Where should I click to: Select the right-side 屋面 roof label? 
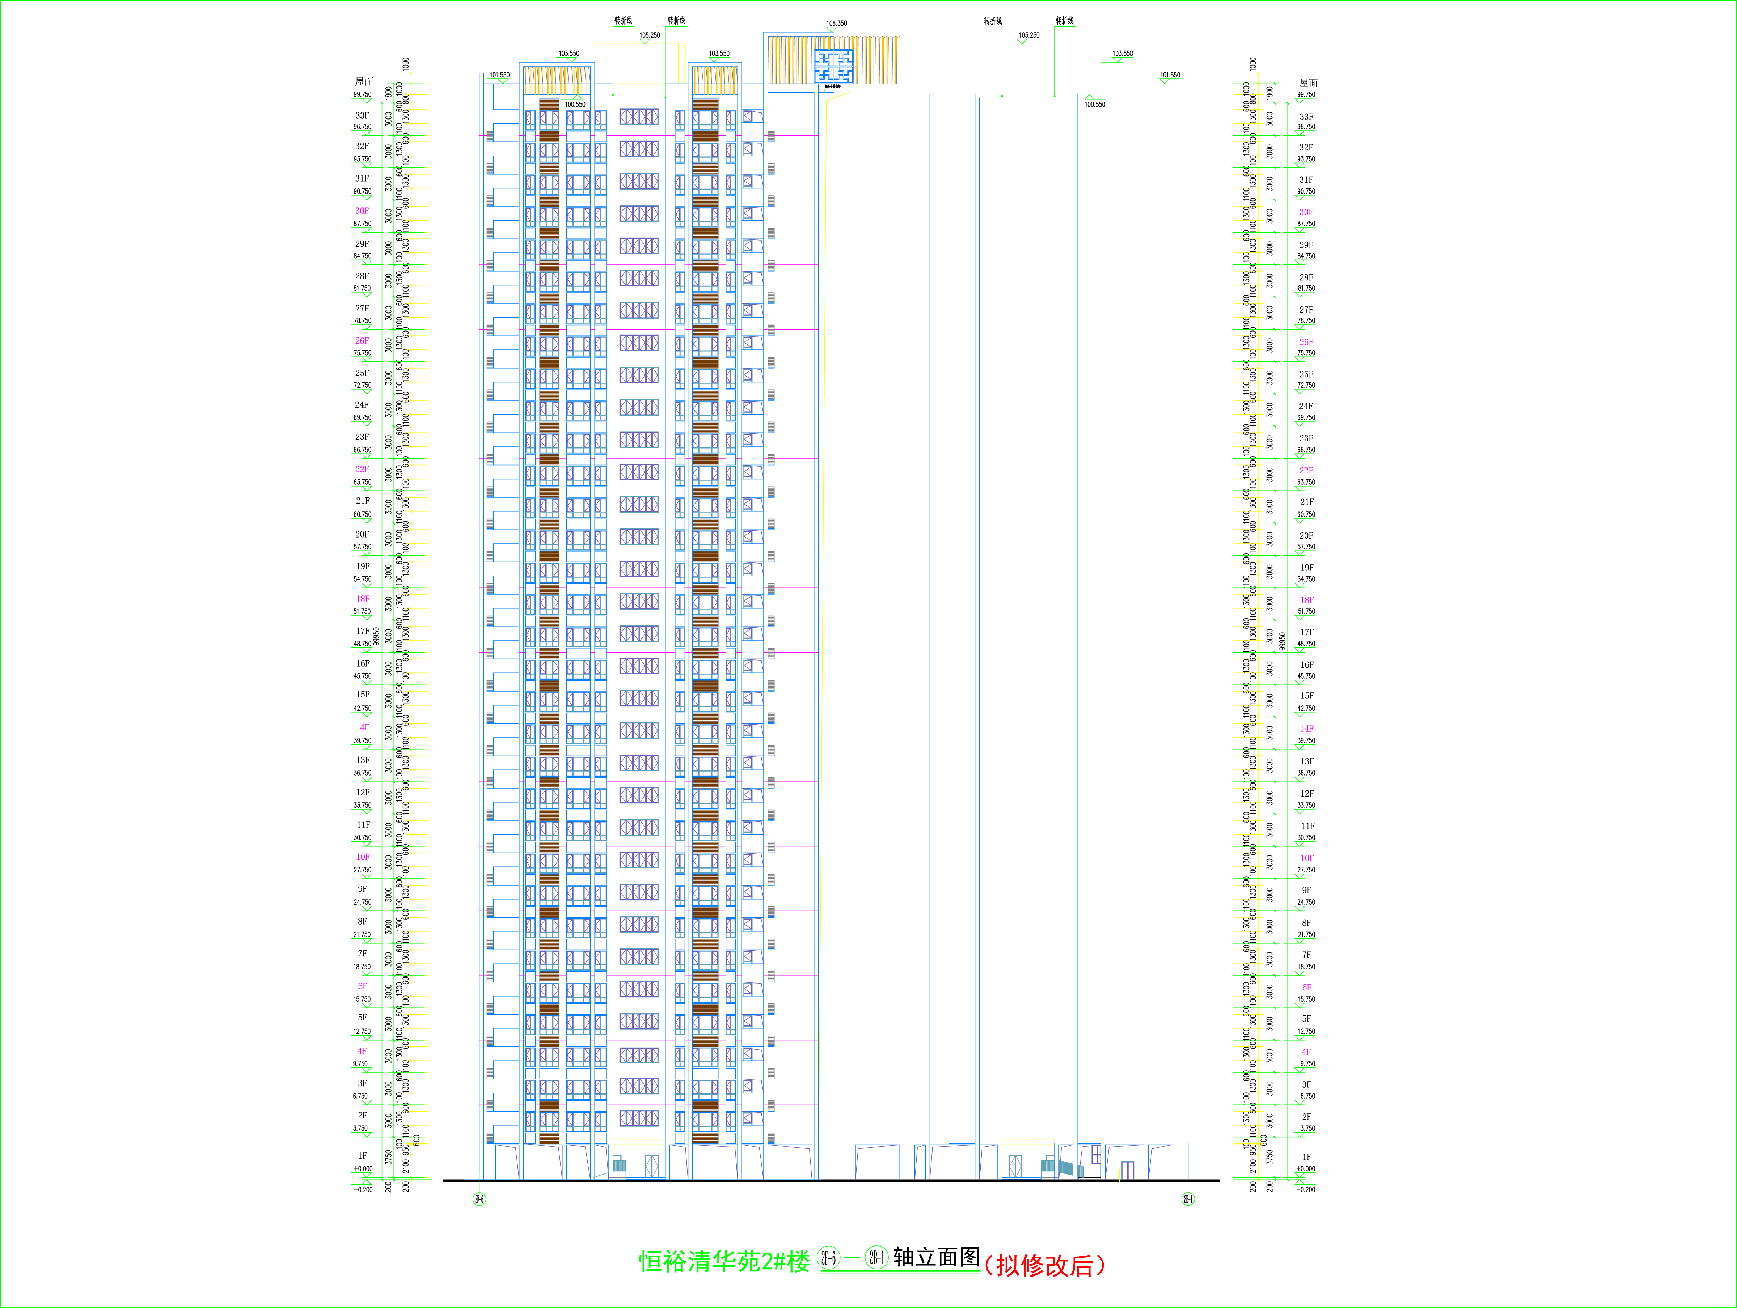pyautogui.click(x=1308, y=83)
